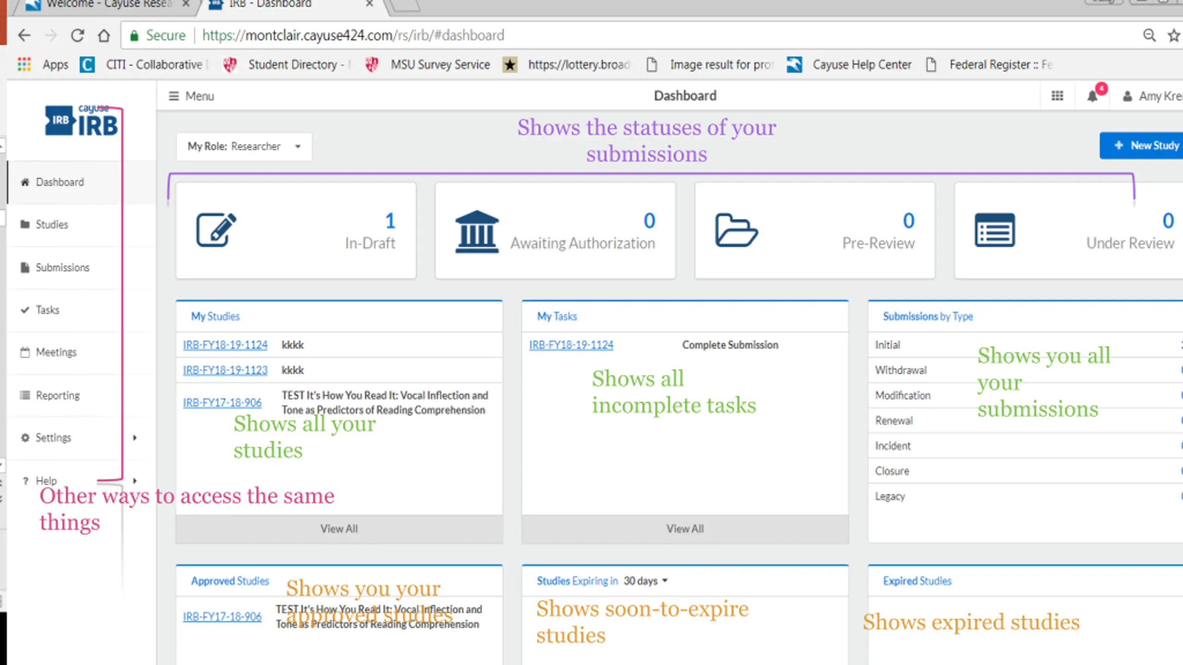This screenshot has height=665, width=1183.
Task: Open IRB-FY18-19-1124 in My Tasks
Action: (x=571, y=345)
